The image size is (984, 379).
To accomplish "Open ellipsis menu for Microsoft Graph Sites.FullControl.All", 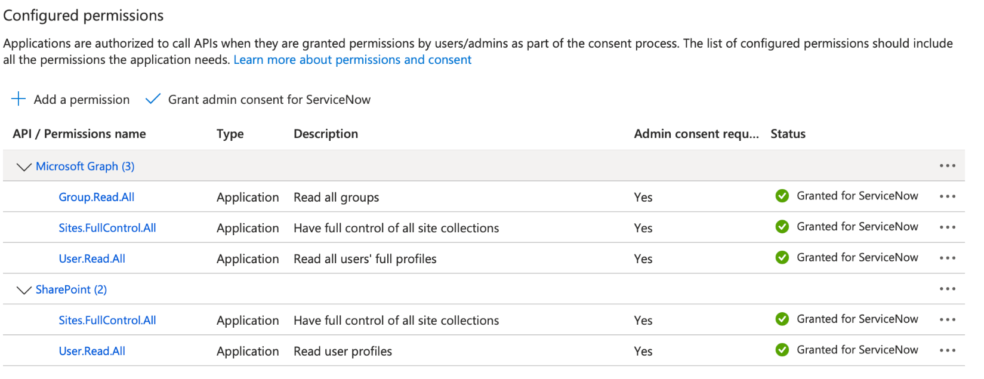I will click(x=947, y=227).
